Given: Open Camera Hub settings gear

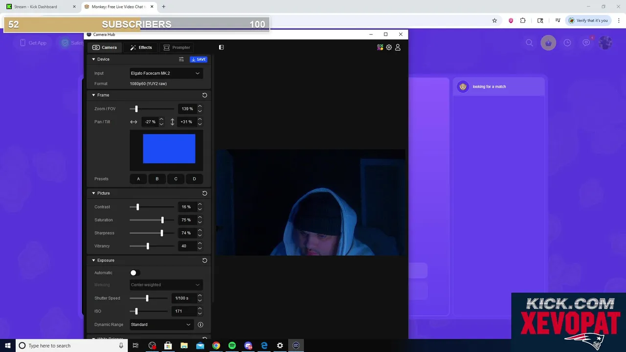Looking at the screenshot, I should [x=389, y=47].
